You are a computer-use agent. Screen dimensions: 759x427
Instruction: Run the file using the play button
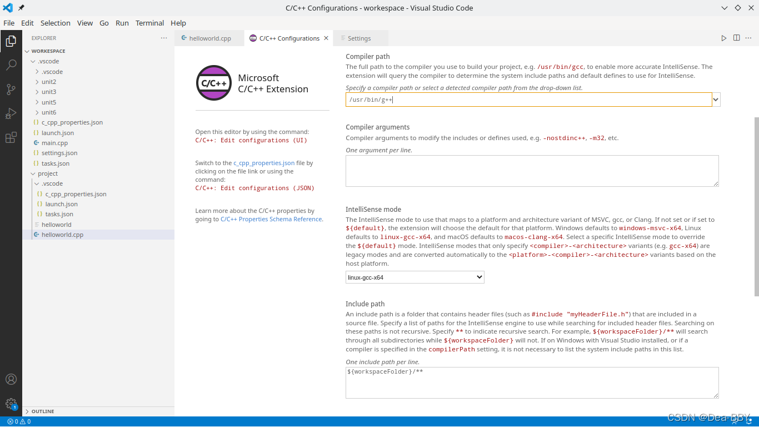click(724, 38)
